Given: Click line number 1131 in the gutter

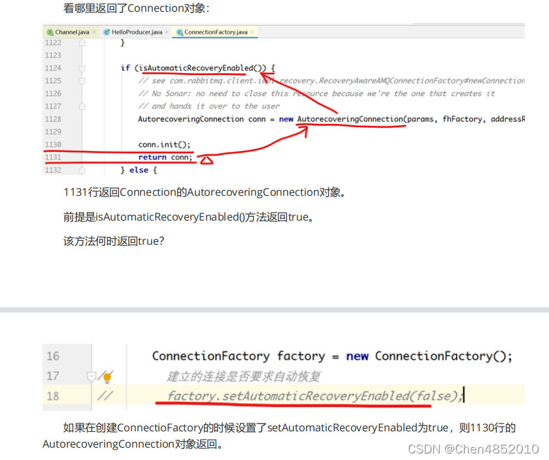Looking at the screenshot, I should click(53, 157).
